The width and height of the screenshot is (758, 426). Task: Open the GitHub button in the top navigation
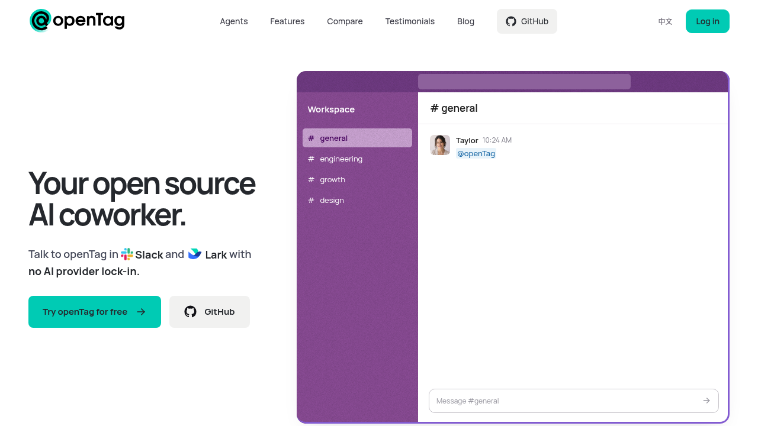[x=527, y=21]
